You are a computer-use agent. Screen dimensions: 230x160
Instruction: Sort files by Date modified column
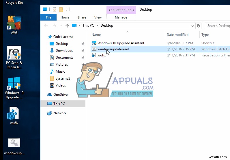pyautogui.click(x=177, y=35)
